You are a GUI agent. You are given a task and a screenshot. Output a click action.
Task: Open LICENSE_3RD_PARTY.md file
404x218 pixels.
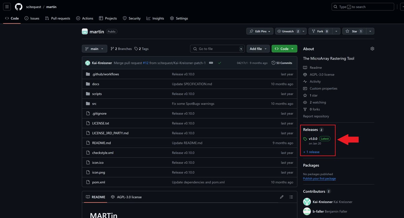tap(110, 133)
